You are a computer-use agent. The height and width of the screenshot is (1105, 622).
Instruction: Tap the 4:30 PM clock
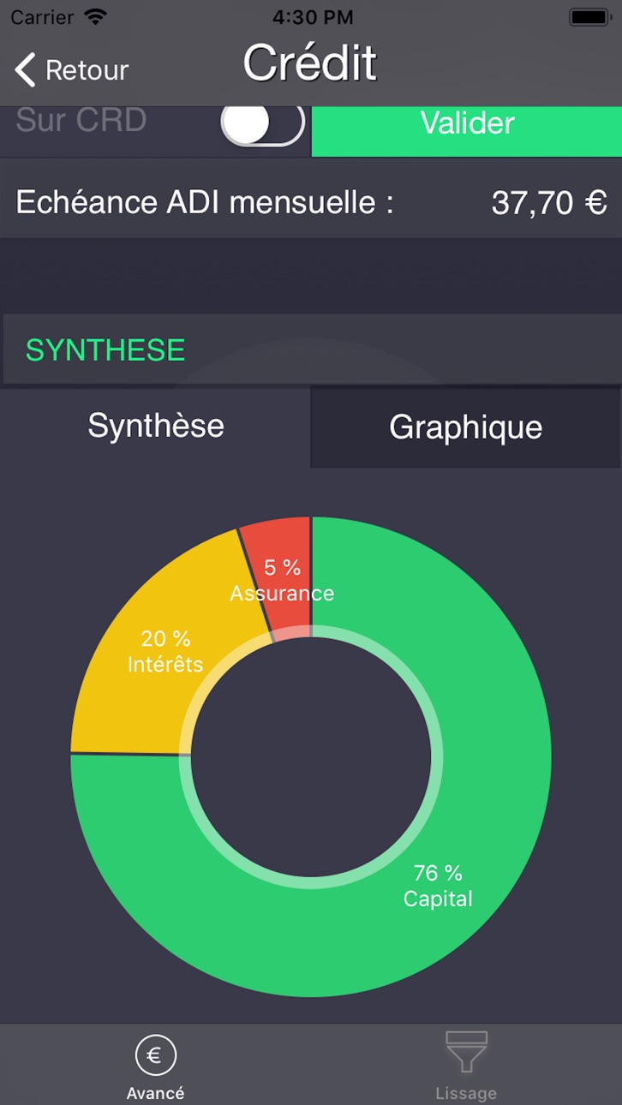(x=311, y=16)
